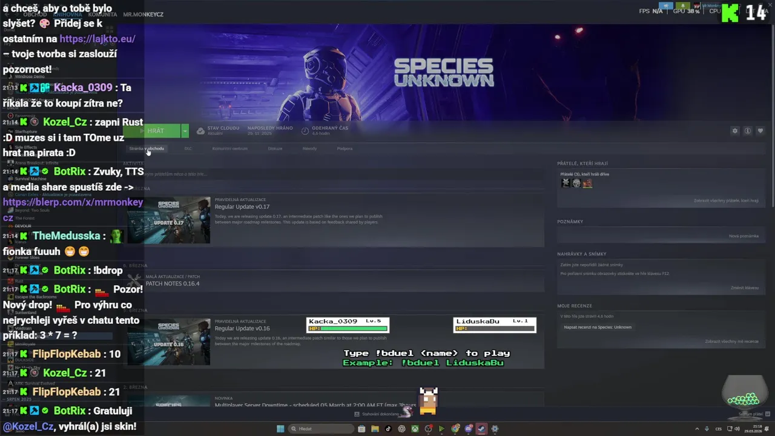Show game info via the circled i icon
Image resolution: width=775 pixels, height=436 pixels.
pyautogui.click(x=748, y=131)
